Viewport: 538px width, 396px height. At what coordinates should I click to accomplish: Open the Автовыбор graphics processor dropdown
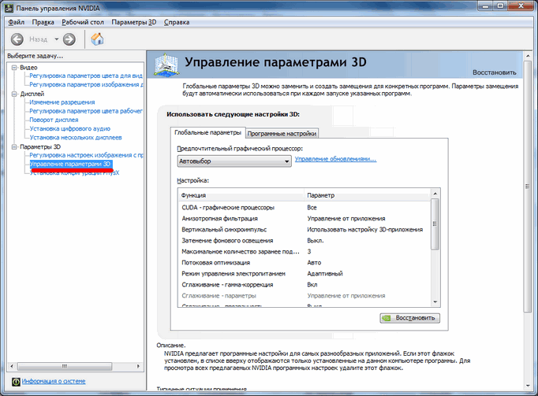(234, 161)
